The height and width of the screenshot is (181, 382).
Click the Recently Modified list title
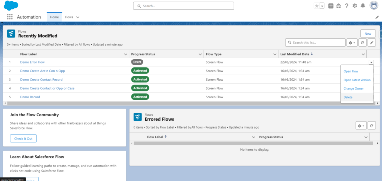coord(38,36)
